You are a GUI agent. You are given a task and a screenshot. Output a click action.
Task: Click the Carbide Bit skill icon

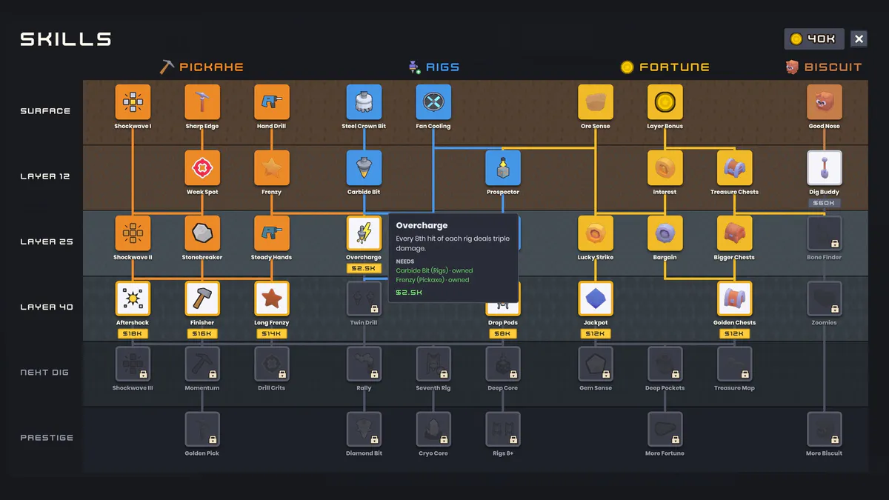[x=364, y=168]
